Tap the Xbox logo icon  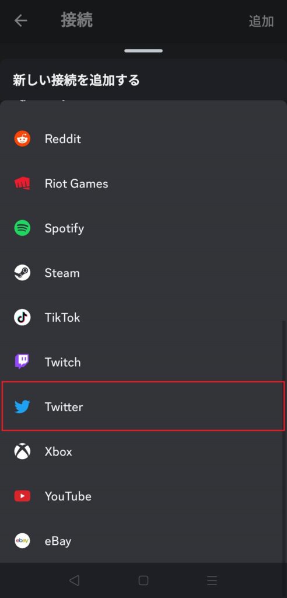click(x=22, y=451)
